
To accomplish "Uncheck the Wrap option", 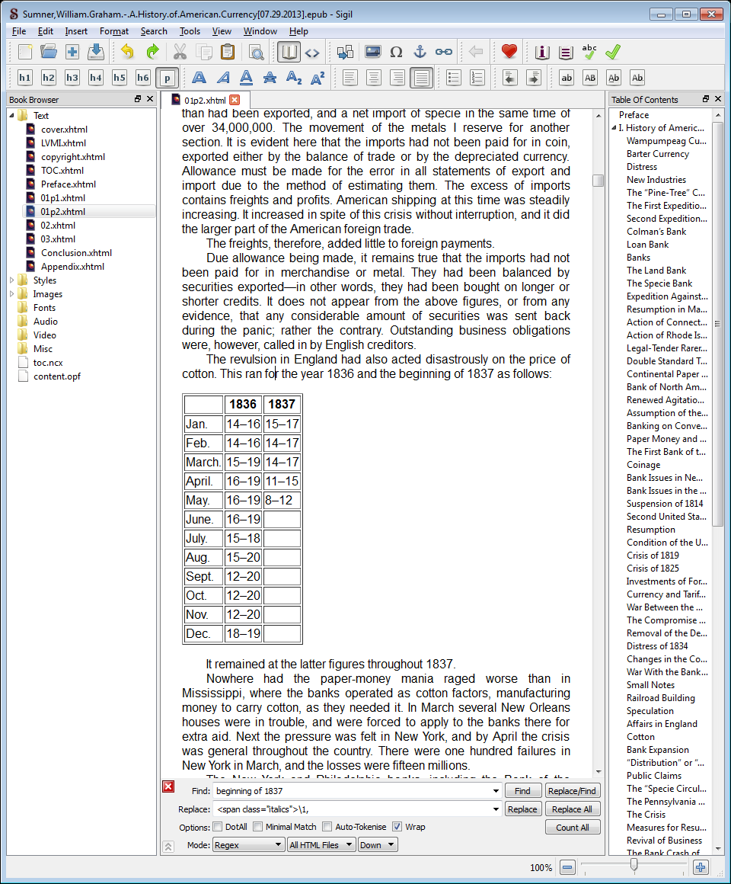I will pyautogui.click(x=397, y=827).
